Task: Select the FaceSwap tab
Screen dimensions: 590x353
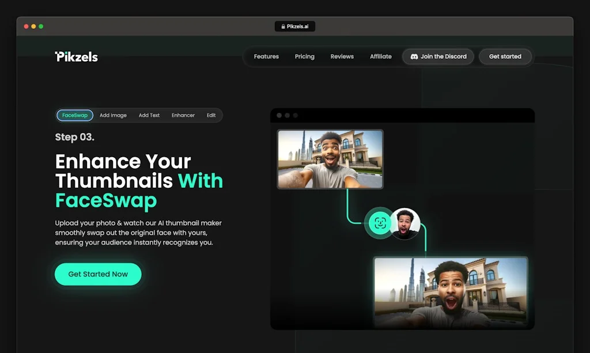Action: coord(75,115)
